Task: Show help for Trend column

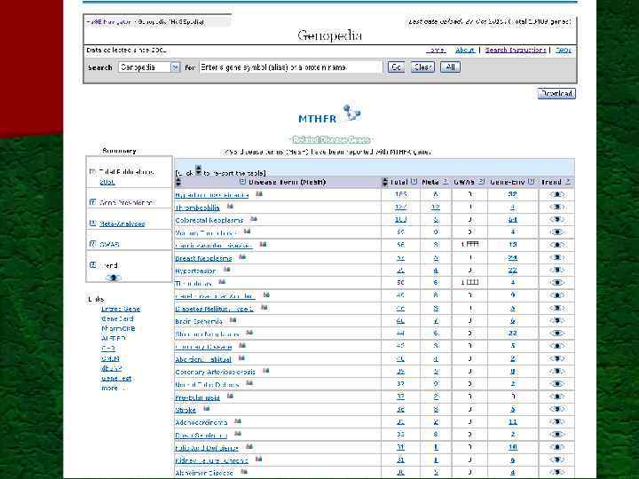Action: [568, 182]
